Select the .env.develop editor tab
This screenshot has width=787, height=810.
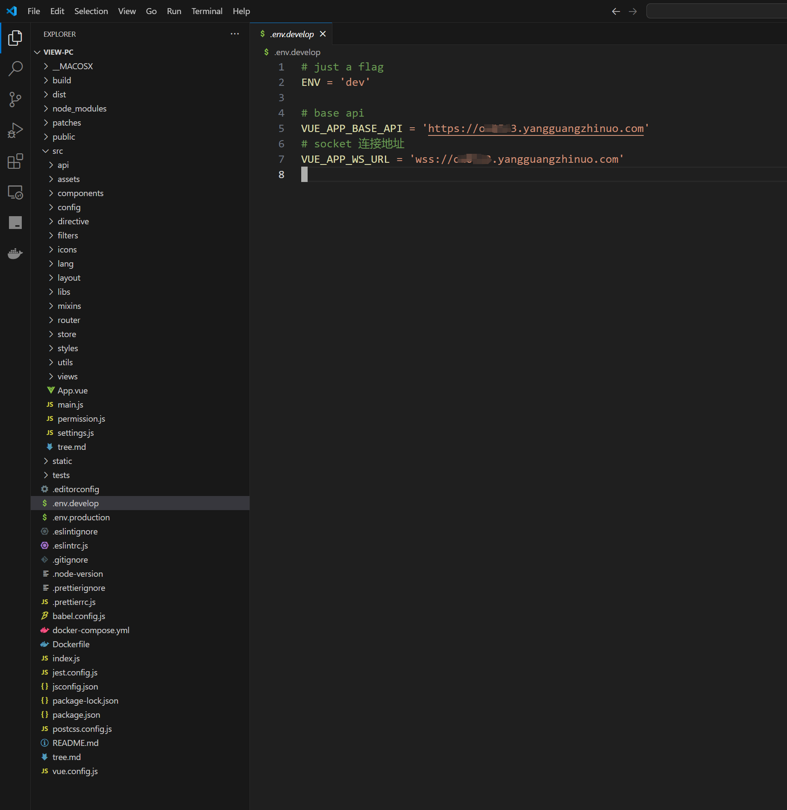click(292, 34)
